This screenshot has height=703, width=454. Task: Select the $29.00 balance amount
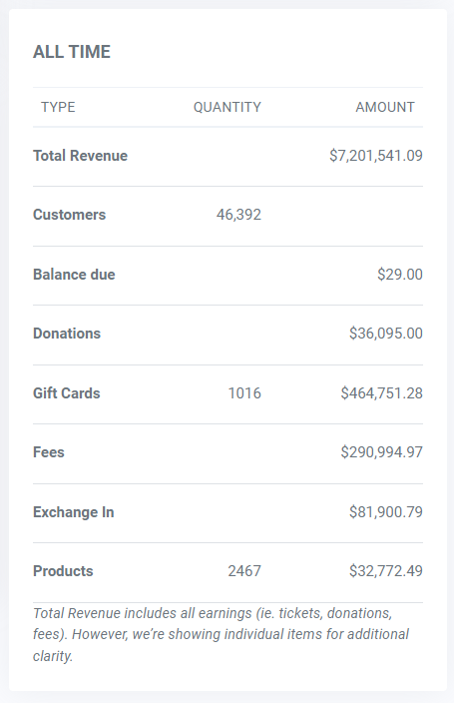coord(400,275)
